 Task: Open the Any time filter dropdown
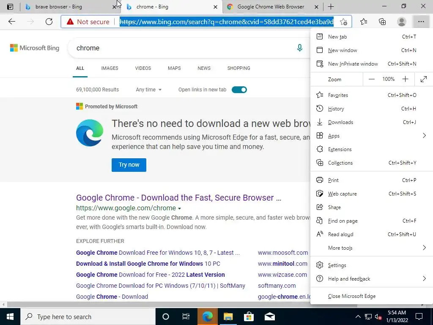(148, 90)
